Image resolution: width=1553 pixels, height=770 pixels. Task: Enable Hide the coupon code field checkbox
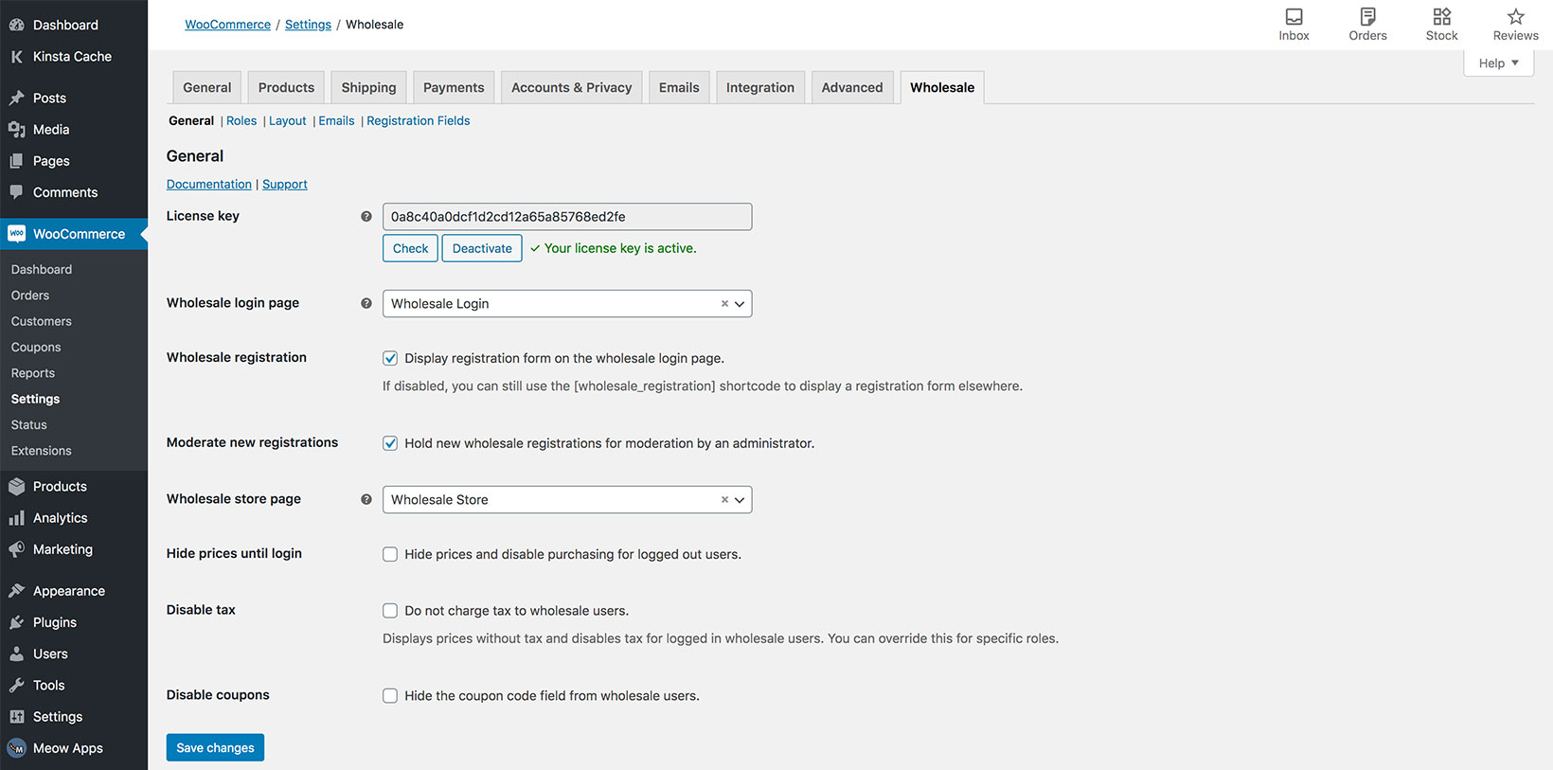coord(390,696)
